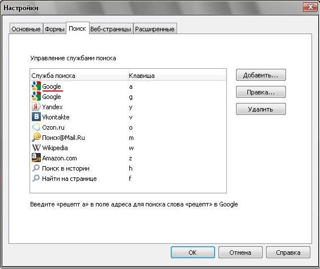Click the Поиск в истории magnifier icon
Screen dimensions: 320x269
point(36,168)
